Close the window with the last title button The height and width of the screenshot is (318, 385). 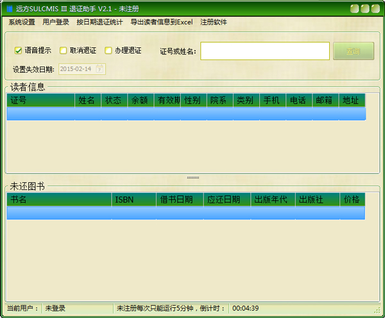click(375, 8)
